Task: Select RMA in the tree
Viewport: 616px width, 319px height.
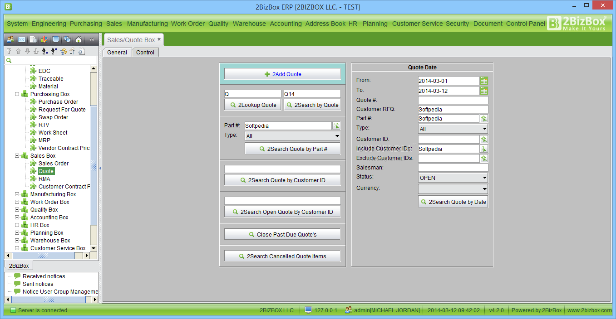Action: tap(44, 179)
